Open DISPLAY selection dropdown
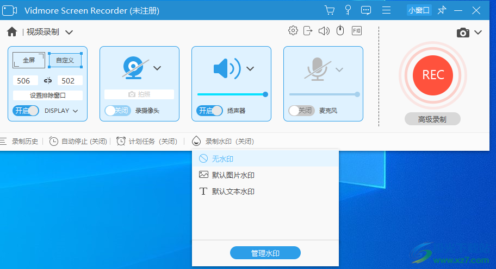 click(x=61, y=111)
